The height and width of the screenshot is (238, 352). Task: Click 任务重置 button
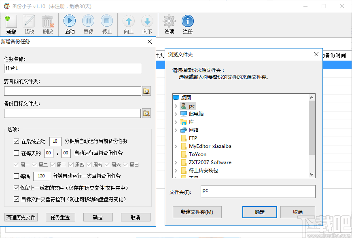[x=60, y=217]
